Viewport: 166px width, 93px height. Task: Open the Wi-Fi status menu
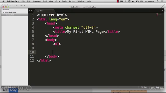[x=129, y=1]
